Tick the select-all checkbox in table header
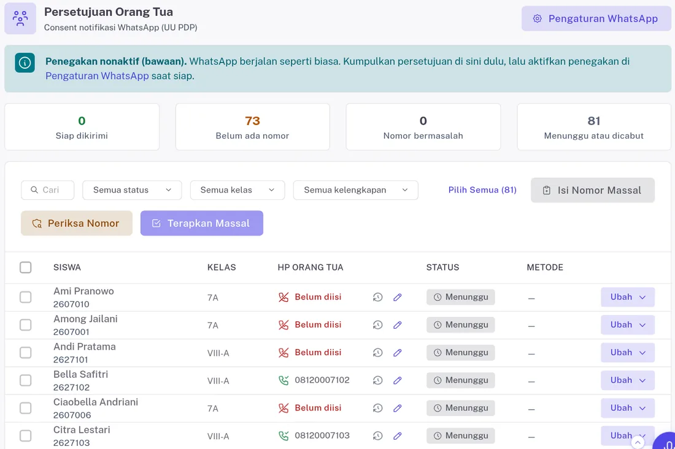 (26, 267)
